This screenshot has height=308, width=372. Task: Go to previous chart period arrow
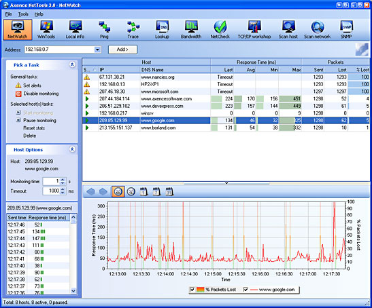coord(90,191)
